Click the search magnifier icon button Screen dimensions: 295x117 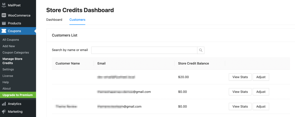click(201, 50)
